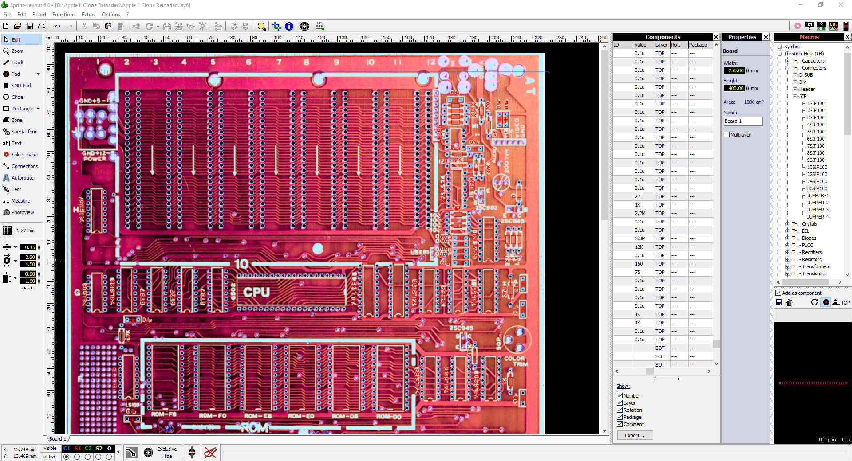This screenshot has width=852, height=461.
Task: Click the Duplicate x2 icon
Action: click(136, 26)
